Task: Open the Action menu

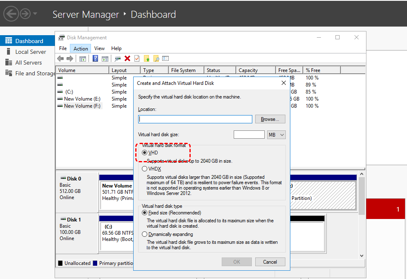Action: [80, 48]
